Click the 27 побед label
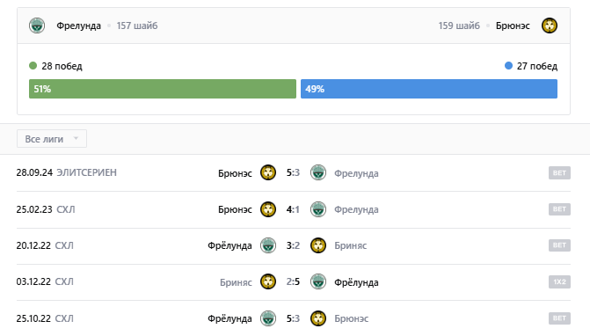The height and width of the screenshot is (336, 590). tap(537, 66)
